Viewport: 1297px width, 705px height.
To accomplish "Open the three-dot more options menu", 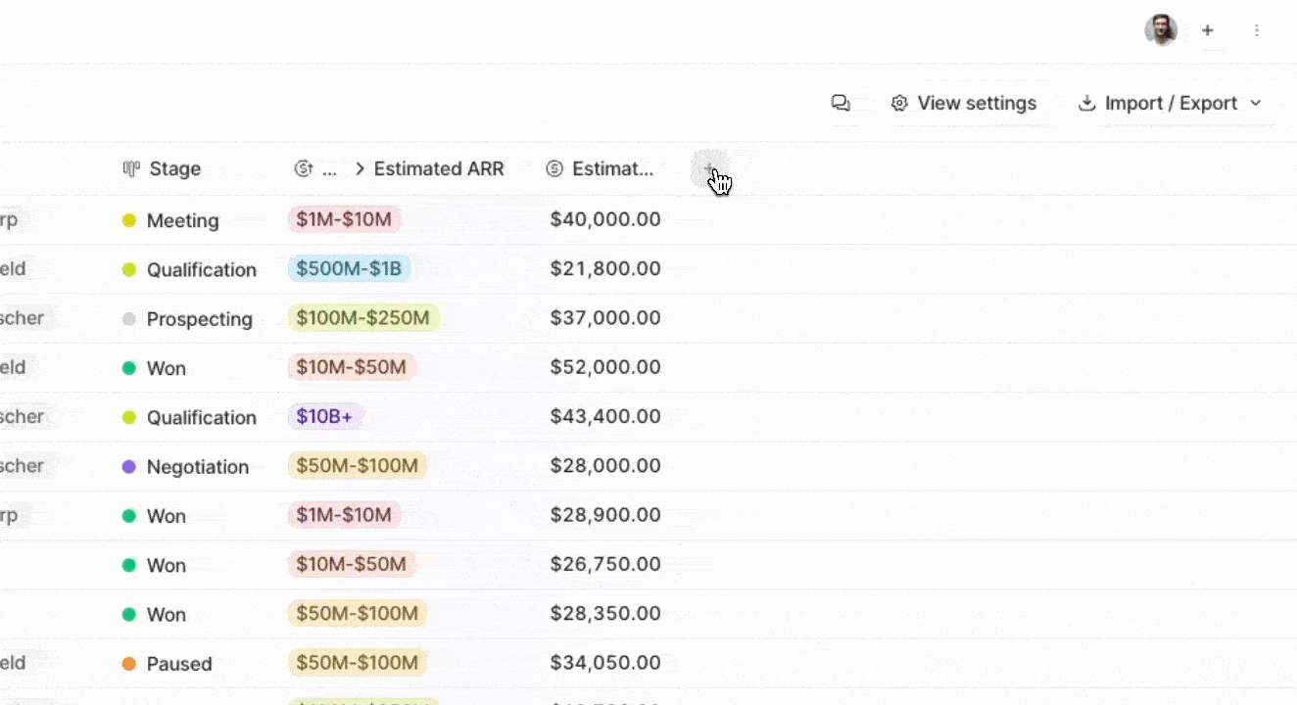I will click(1257, 30).
